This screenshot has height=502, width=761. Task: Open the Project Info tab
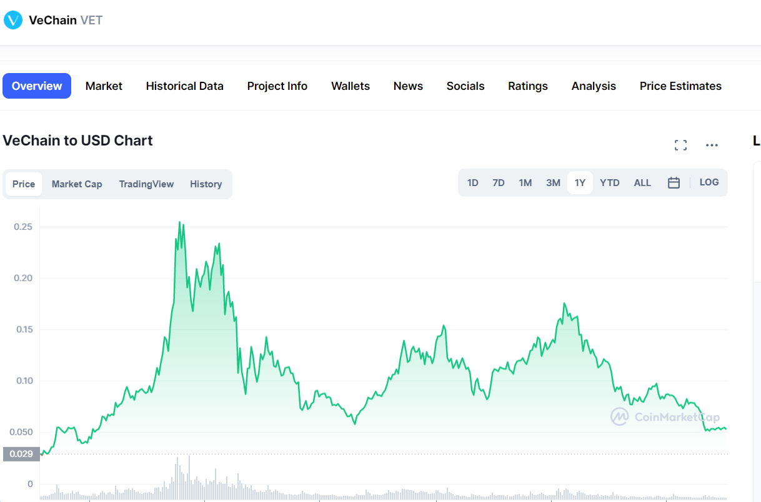(277, 86)
